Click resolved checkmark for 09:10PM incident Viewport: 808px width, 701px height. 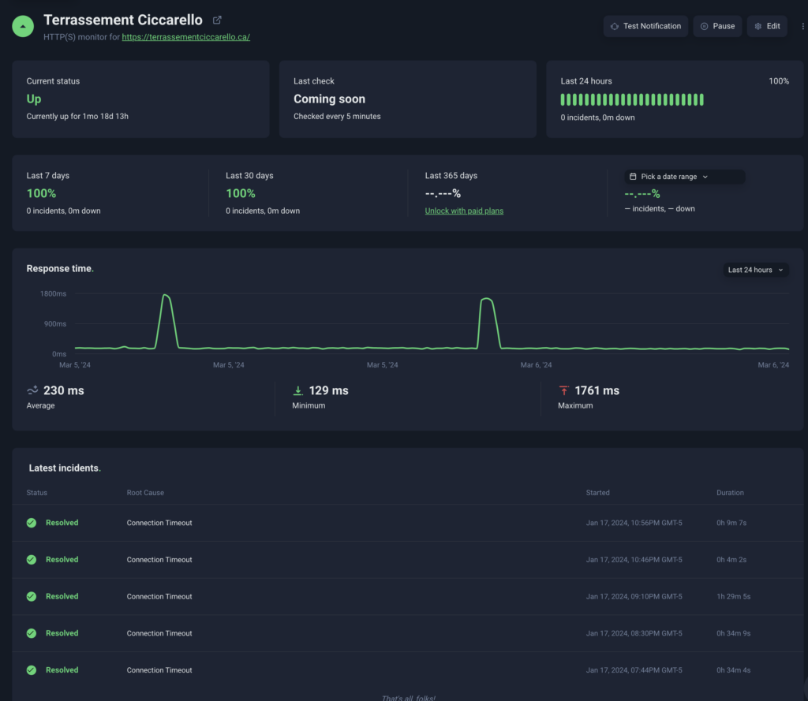pos(32,596)
